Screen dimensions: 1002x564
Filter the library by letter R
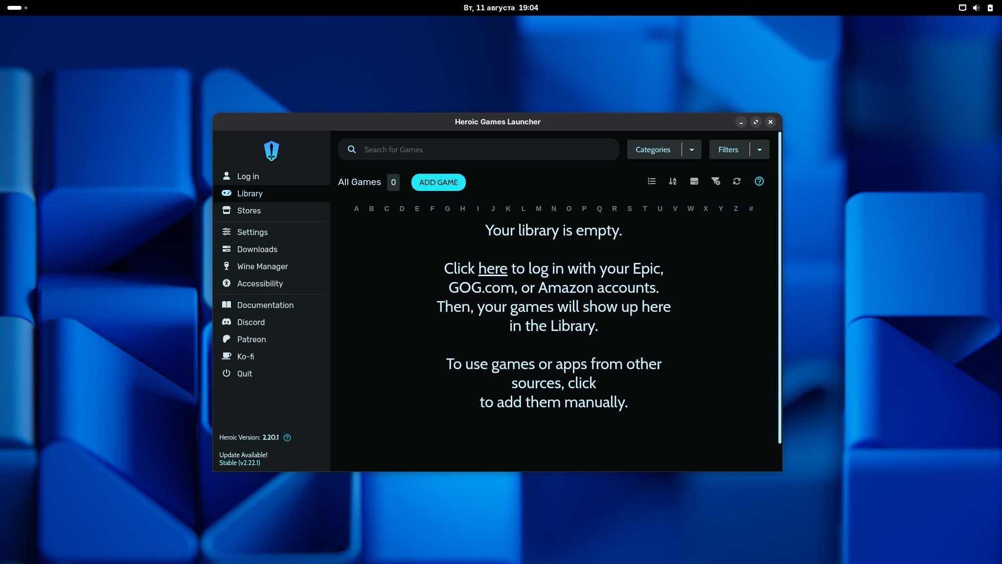coord(614,209)
